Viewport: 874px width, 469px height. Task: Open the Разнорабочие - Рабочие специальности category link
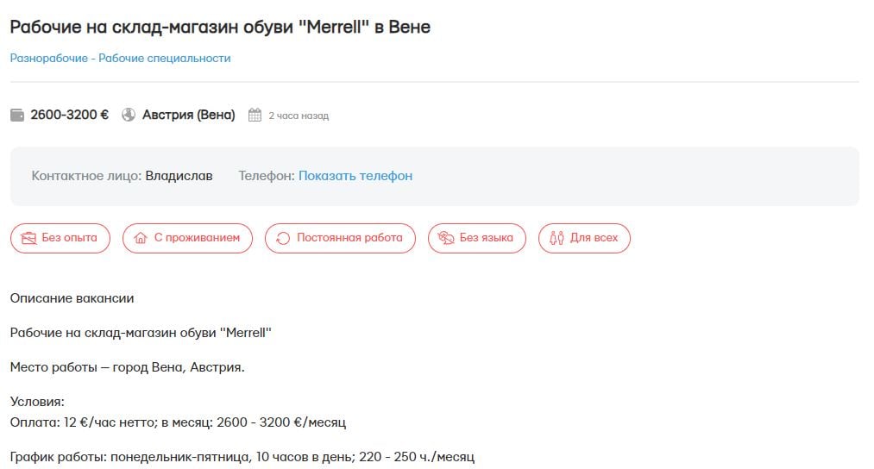pos(121,59)
